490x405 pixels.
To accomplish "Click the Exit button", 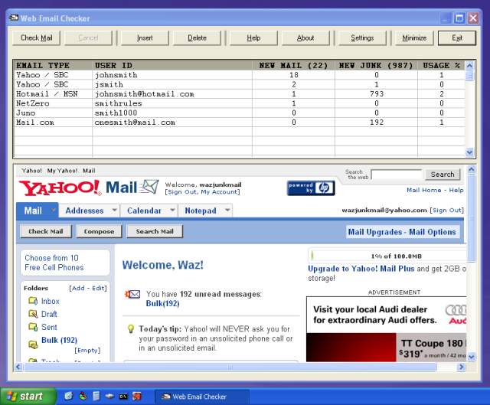I will click(457, 38).
